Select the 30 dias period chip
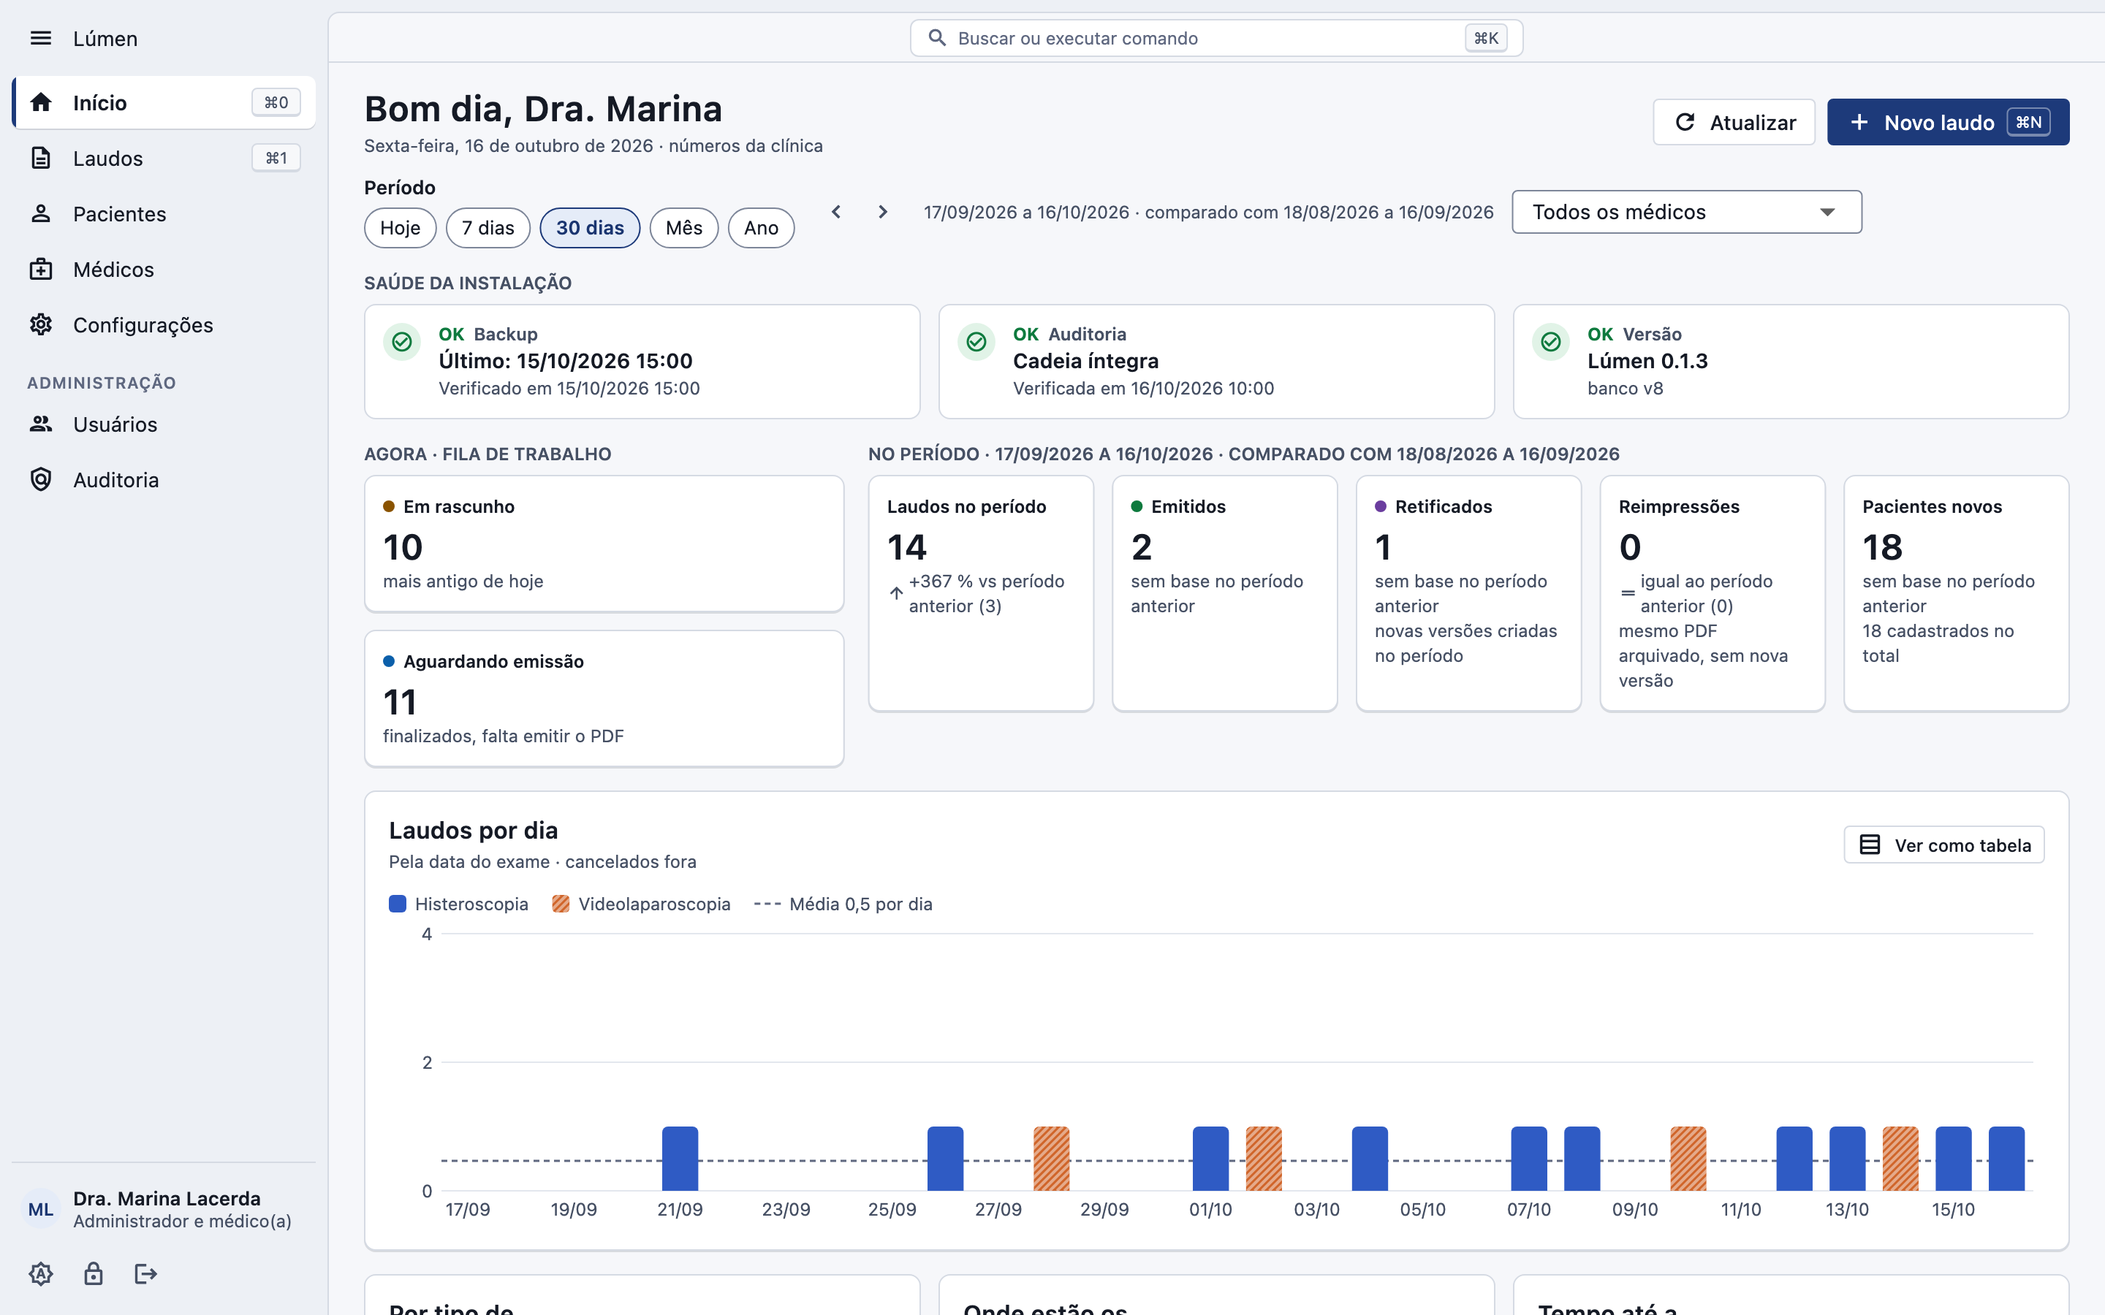The width and height of the screenshot is (2105, 1315). 590,228
